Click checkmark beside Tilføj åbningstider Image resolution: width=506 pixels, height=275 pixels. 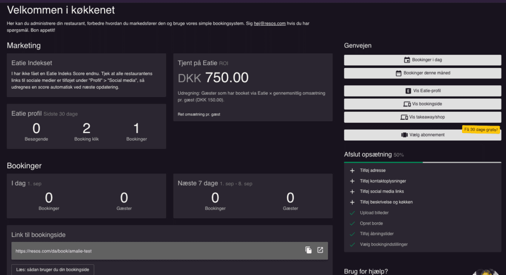pos(352,234)
